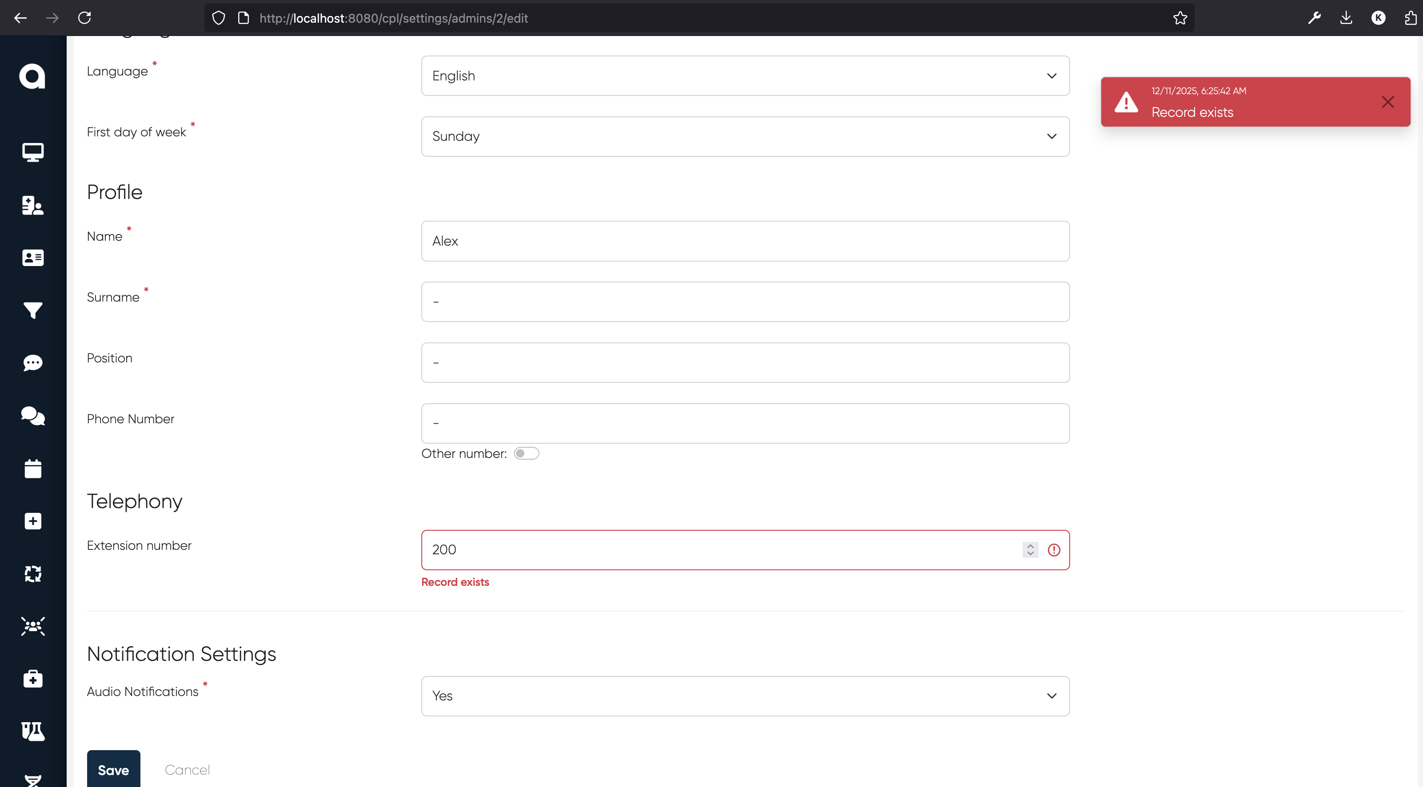Click the Save button
This screenshot has width=1423, height=787.
click(113, 769)
